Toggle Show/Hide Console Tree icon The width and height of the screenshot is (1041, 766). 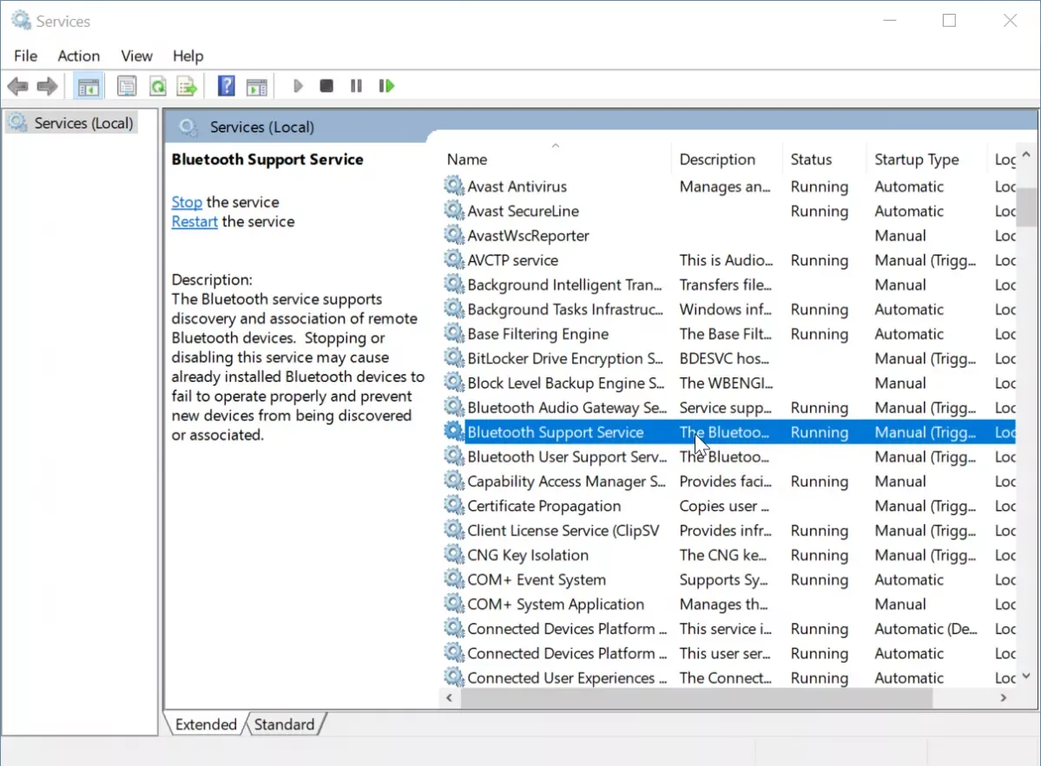tap(89, 86)
